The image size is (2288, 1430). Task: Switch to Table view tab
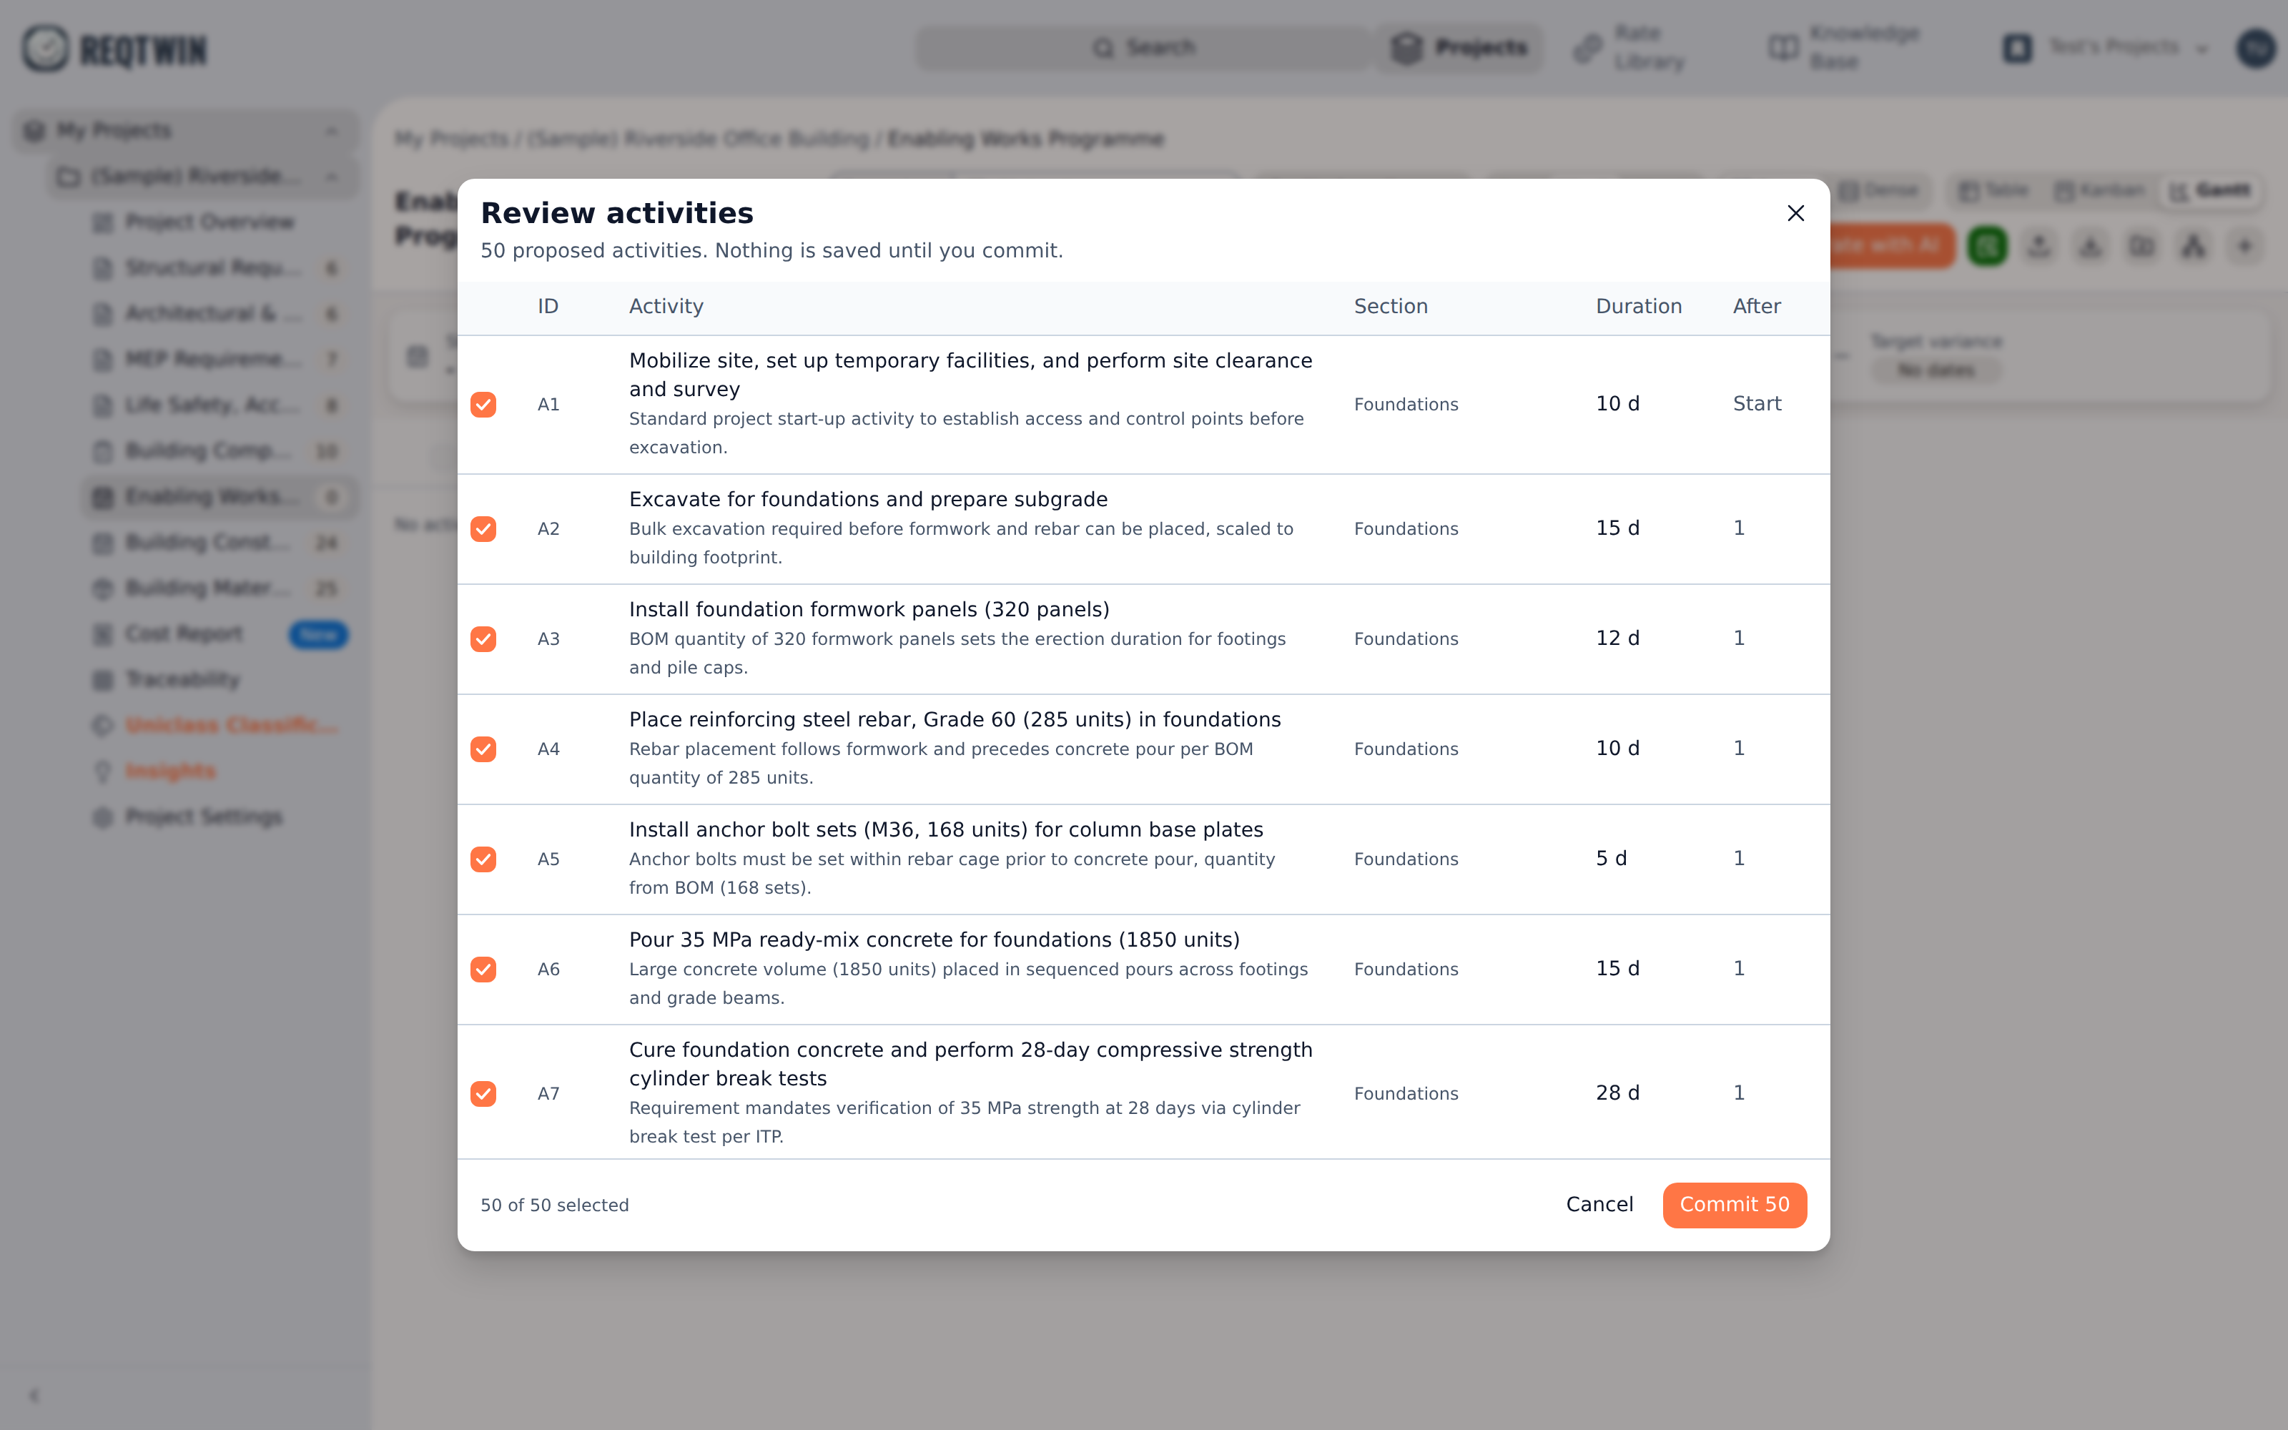click(1994, 191)
